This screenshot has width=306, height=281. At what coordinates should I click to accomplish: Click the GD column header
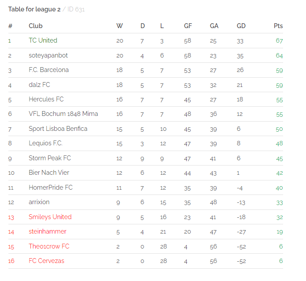[x=241, y=26]
